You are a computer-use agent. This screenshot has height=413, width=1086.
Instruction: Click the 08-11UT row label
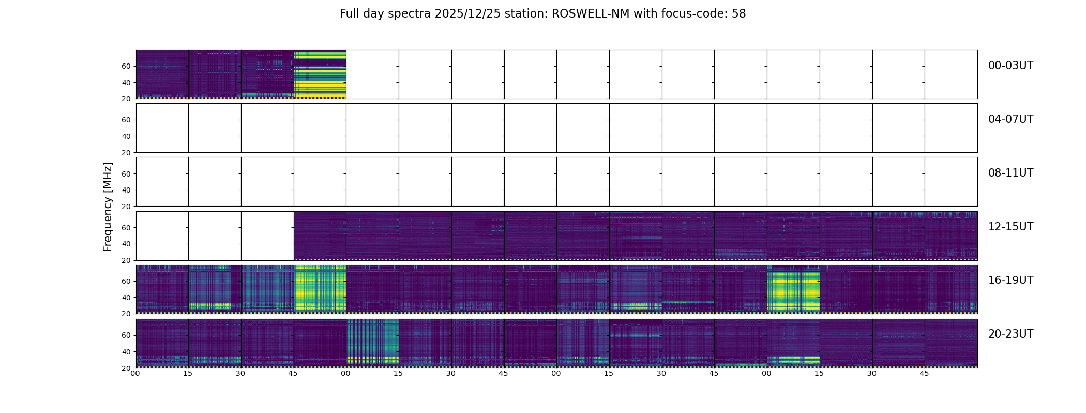(x=1010, y=173)
